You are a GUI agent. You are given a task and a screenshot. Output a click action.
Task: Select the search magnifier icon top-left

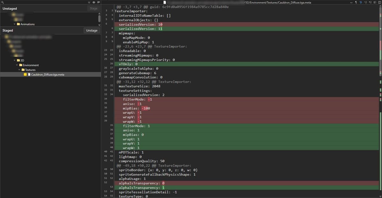pos(2,2)
